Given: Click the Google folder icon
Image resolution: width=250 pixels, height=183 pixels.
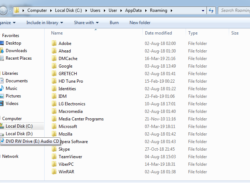Looking at the screenshot, I should (54, 66).
